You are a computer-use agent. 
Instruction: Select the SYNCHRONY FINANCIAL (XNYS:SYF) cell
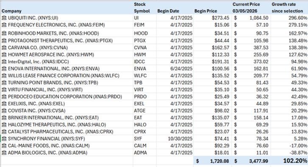[x=67, y=139]
